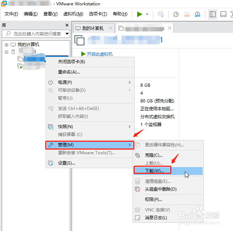Click the VM icon beside the blurred title
This screenshot has width=233, height=231.
pos(79,40)
